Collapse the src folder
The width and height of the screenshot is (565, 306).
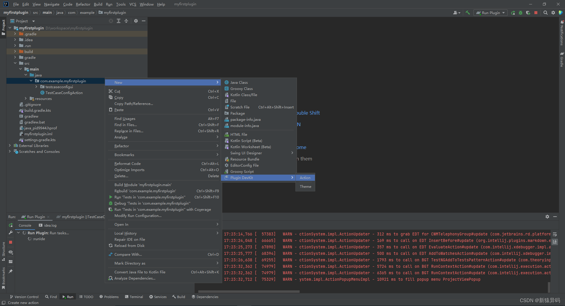[15, 63]
